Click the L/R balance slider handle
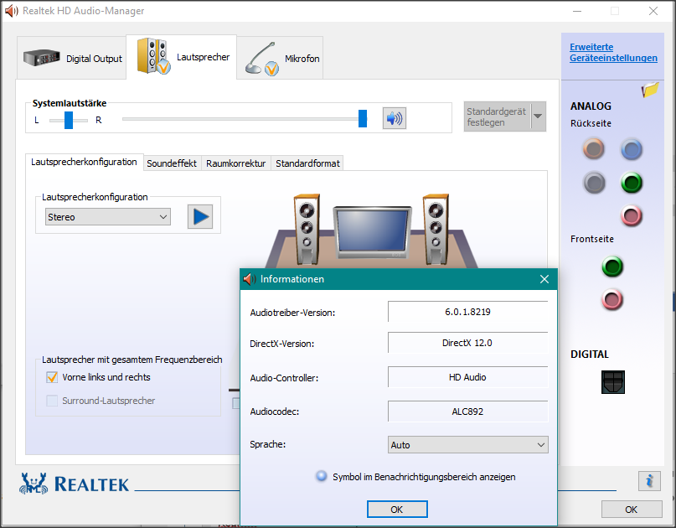The width and height of the screenshot is (676, 528). click(x=69, y=120)
